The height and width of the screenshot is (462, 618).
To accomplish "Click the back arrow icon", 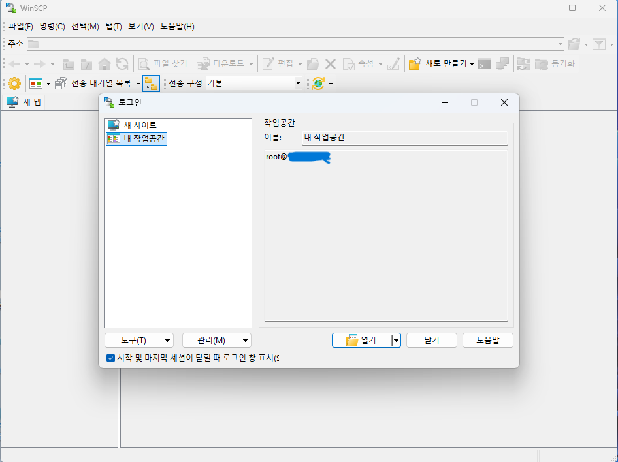I will pos(14,64).
